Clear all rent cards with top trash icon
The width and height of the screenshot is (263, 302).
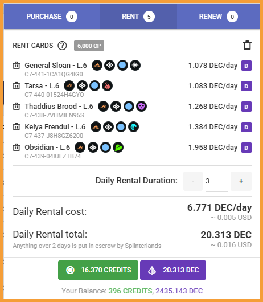tap(247, 45)
